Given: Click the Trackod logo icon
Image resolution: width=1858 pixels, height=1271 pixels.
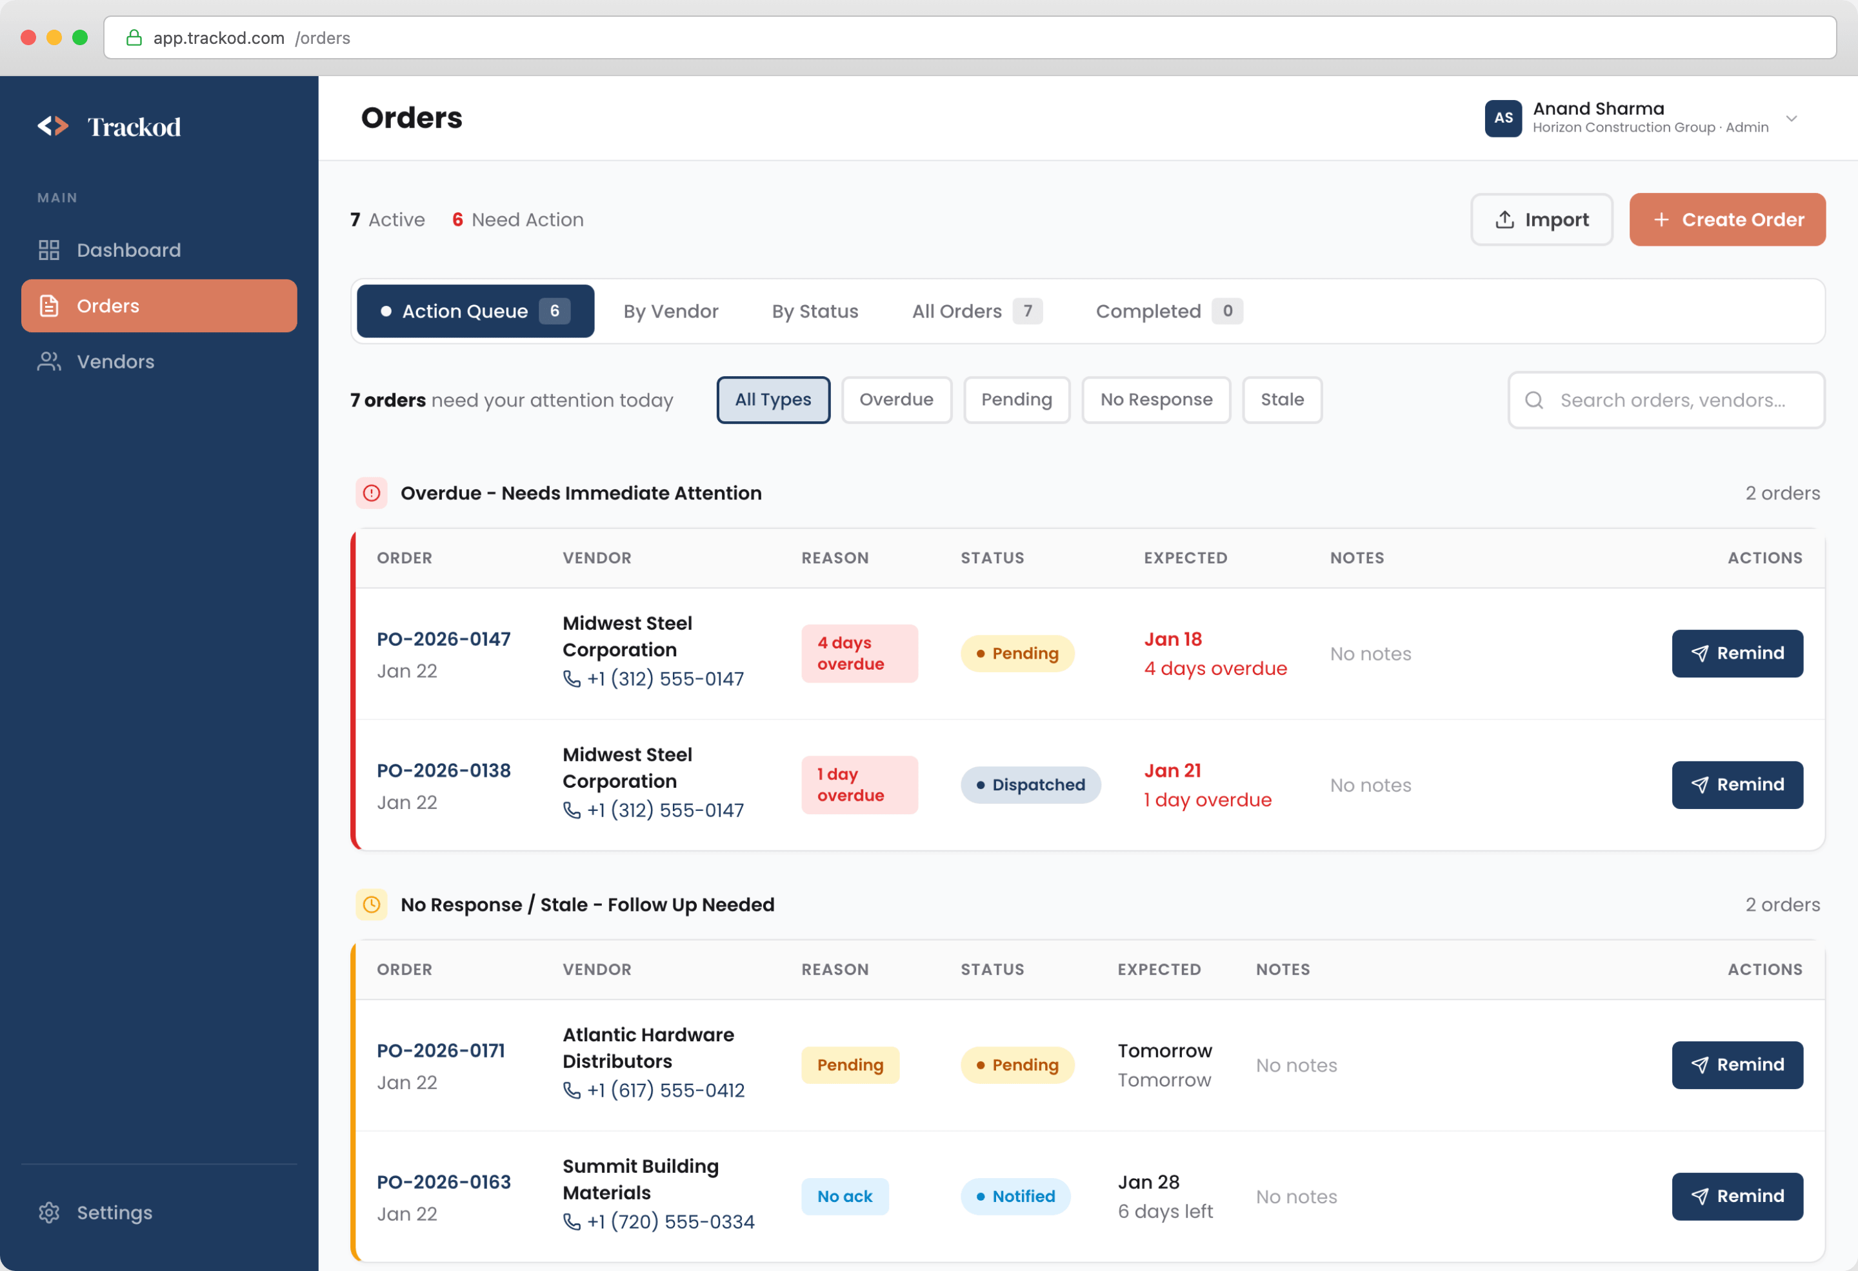Looking at the screenshot, I should click(x=53, y=126).
